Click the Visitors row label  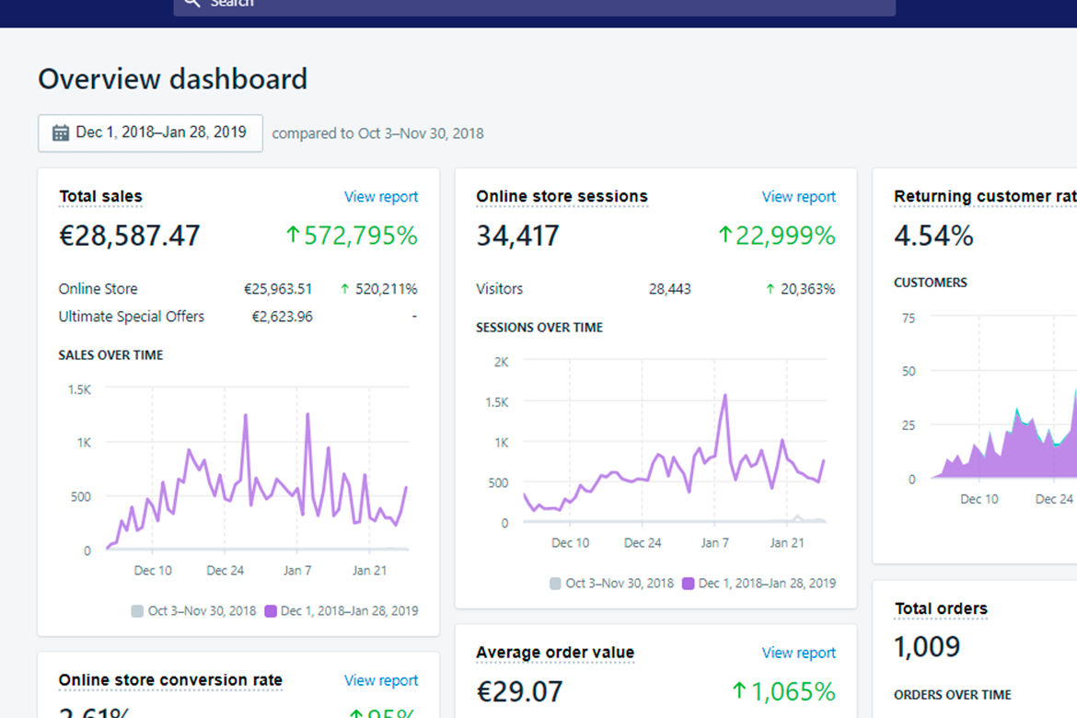pos(499,289)
